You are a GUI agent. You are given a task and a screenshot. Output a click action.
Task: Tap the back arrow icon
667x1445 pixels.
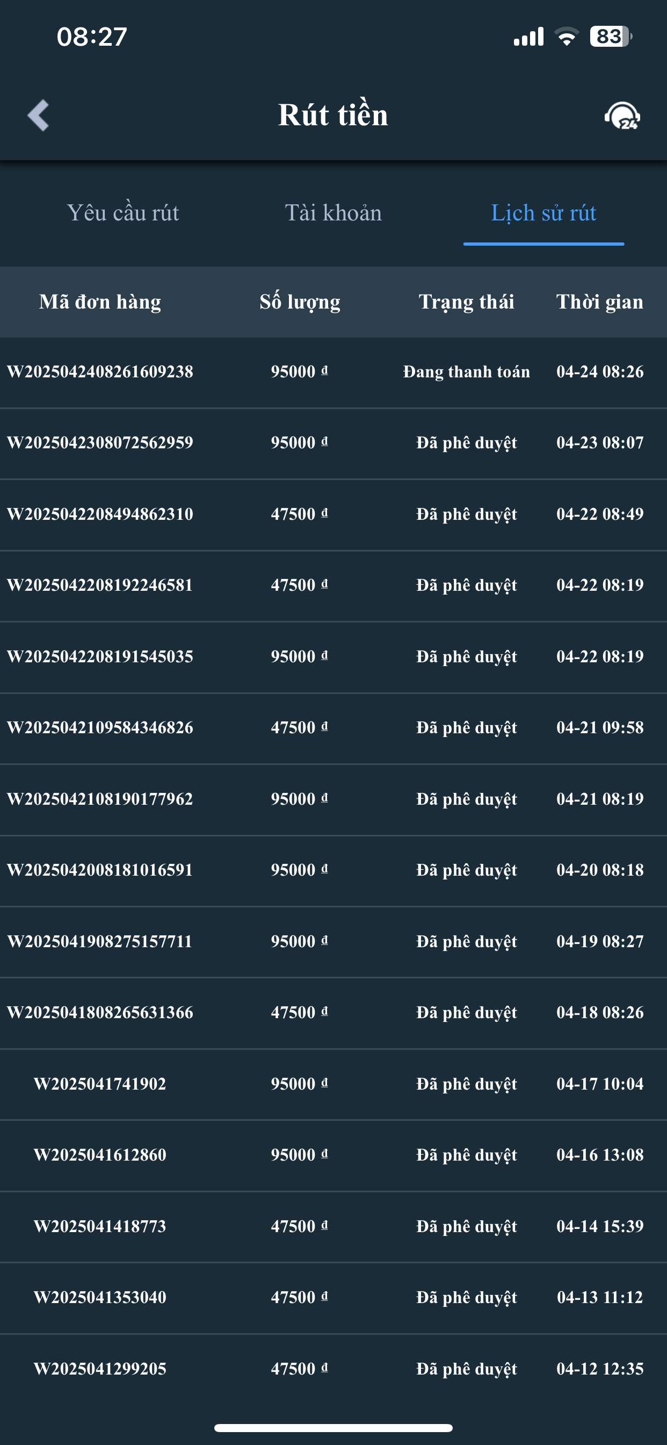coord(38,115)
